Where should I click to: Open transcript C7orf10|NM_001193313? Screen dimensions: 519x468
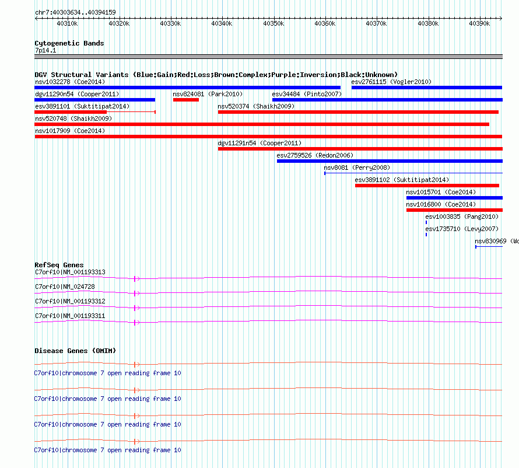pos(70,273)
